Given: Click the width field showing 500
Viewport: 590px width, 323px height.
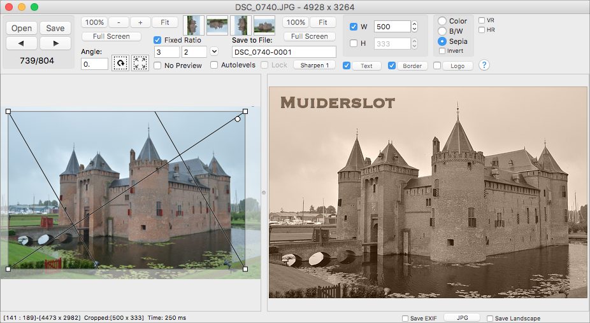Looking at the screenshot, I should point(392,26).
